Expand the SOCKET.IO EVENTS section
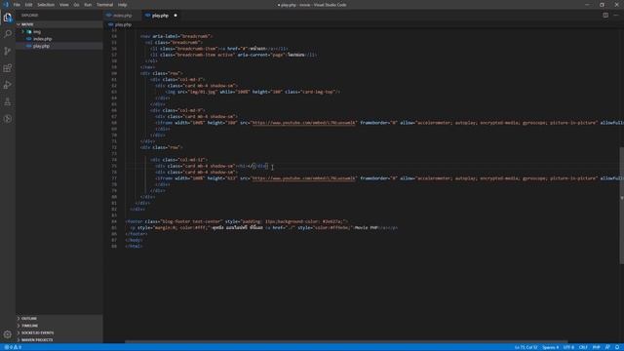 pos(37,333)
